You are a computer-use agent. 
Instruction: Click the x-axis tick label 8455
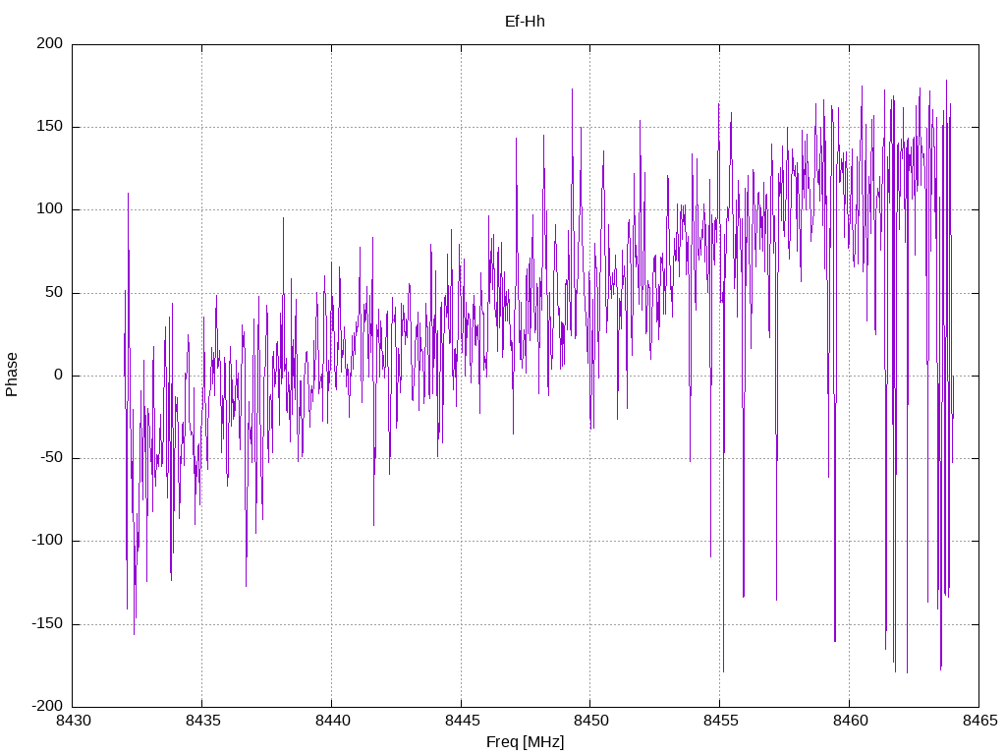tap(720, 721)
